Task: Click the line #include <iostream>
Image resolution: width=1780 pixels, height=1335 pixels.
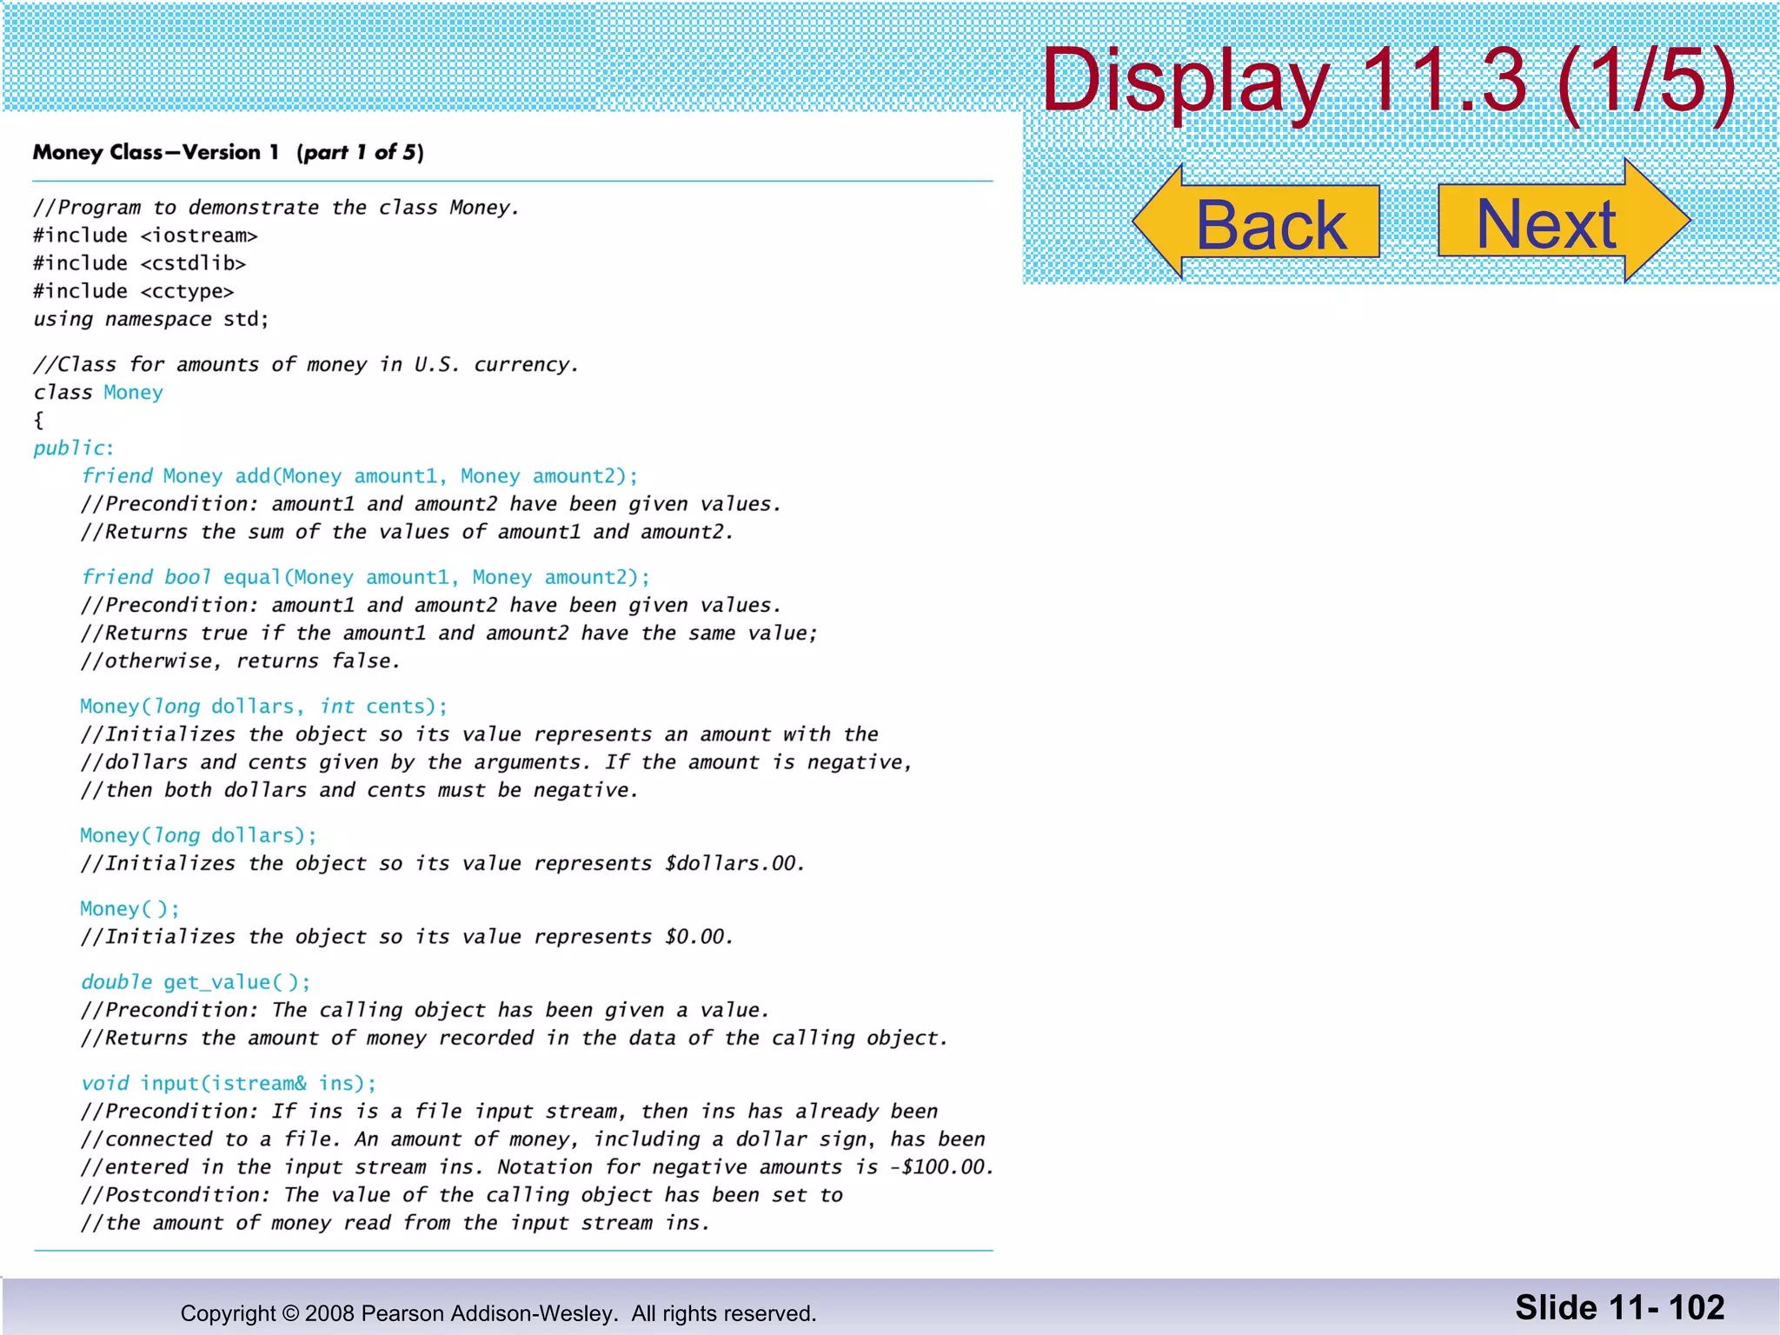Action: pyautogui.click(x=145, y=236)
